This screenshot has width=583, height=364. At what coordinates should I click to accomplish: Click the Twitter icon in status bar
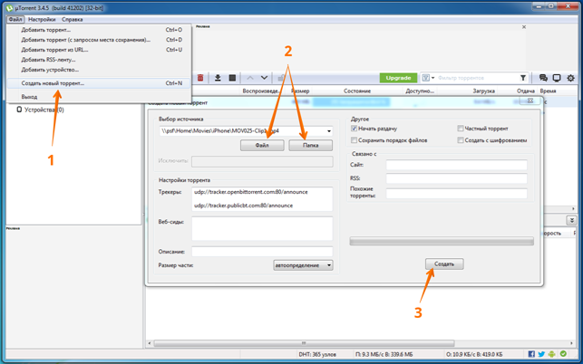(x=541, y=354)
